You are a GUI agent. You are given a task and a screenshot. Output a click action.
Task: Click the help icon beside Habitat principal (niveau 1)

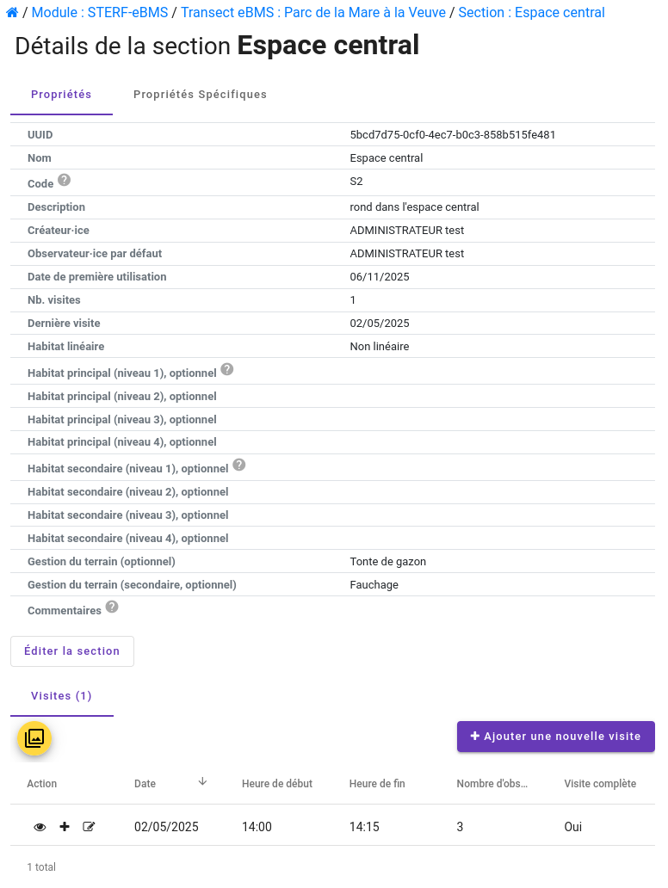click(x=226, y=368)
